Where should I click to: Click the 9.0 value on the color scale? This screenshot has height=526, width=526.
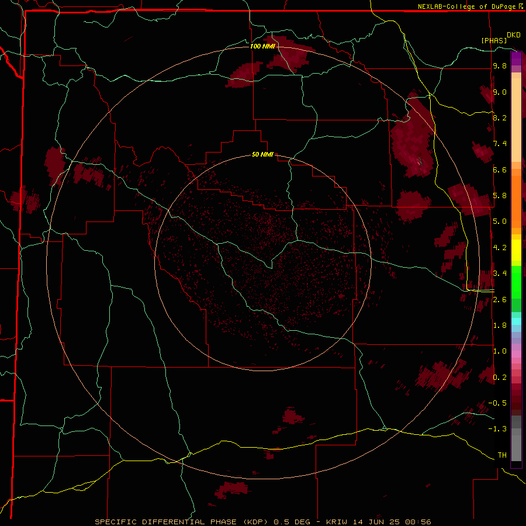pyautogui.click(x=500, y=92)
